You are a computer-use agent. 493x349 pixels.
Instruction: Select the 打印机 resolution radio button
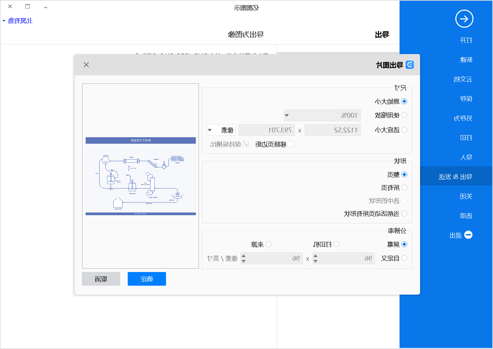pos(337,244)
